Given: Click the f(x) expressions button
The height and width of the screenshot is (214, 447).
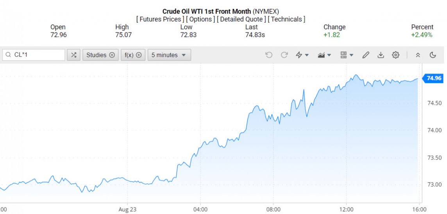Looking at the screenshot, I should (x=133, y=55).
